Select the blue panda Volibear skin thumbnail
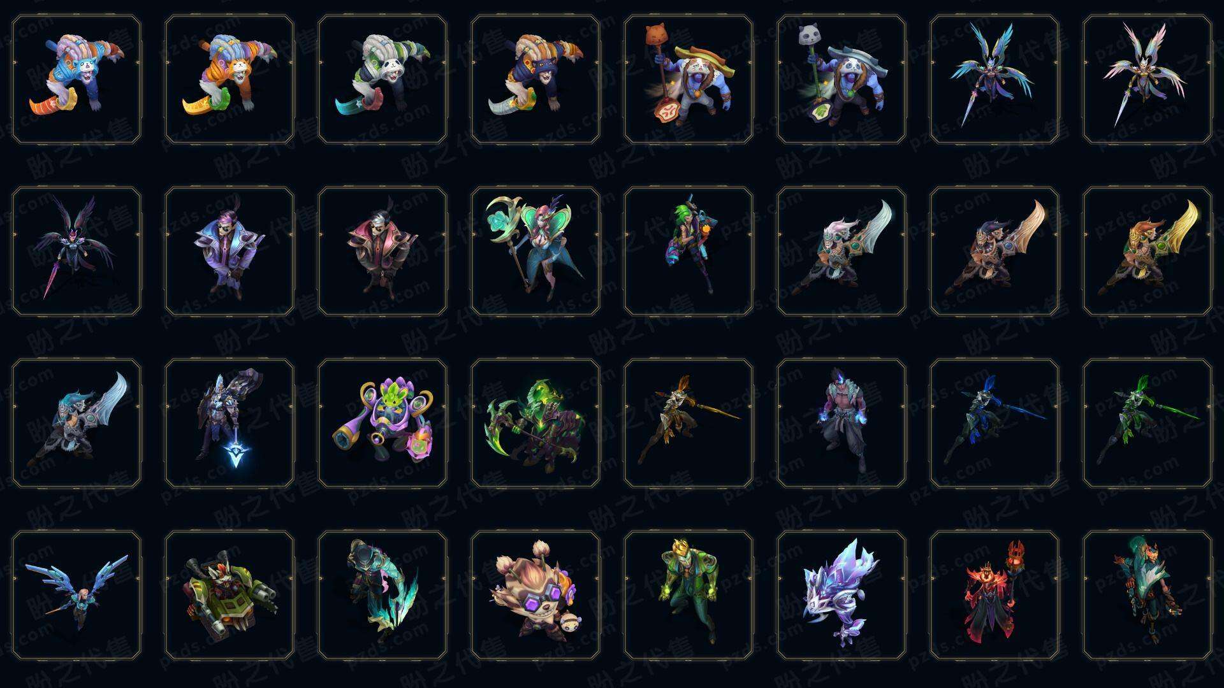Viewport: 1224px width, 688px height. (76, 79)
